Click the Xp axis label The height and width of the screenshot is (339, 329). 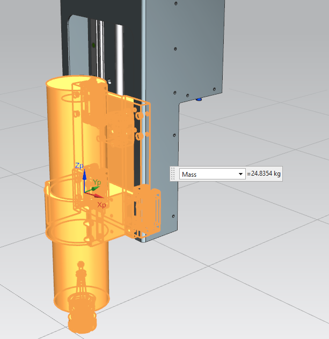[101, 205]
